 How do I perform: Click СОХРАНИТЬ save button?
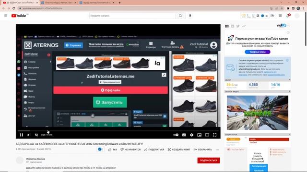click(203, 150)
